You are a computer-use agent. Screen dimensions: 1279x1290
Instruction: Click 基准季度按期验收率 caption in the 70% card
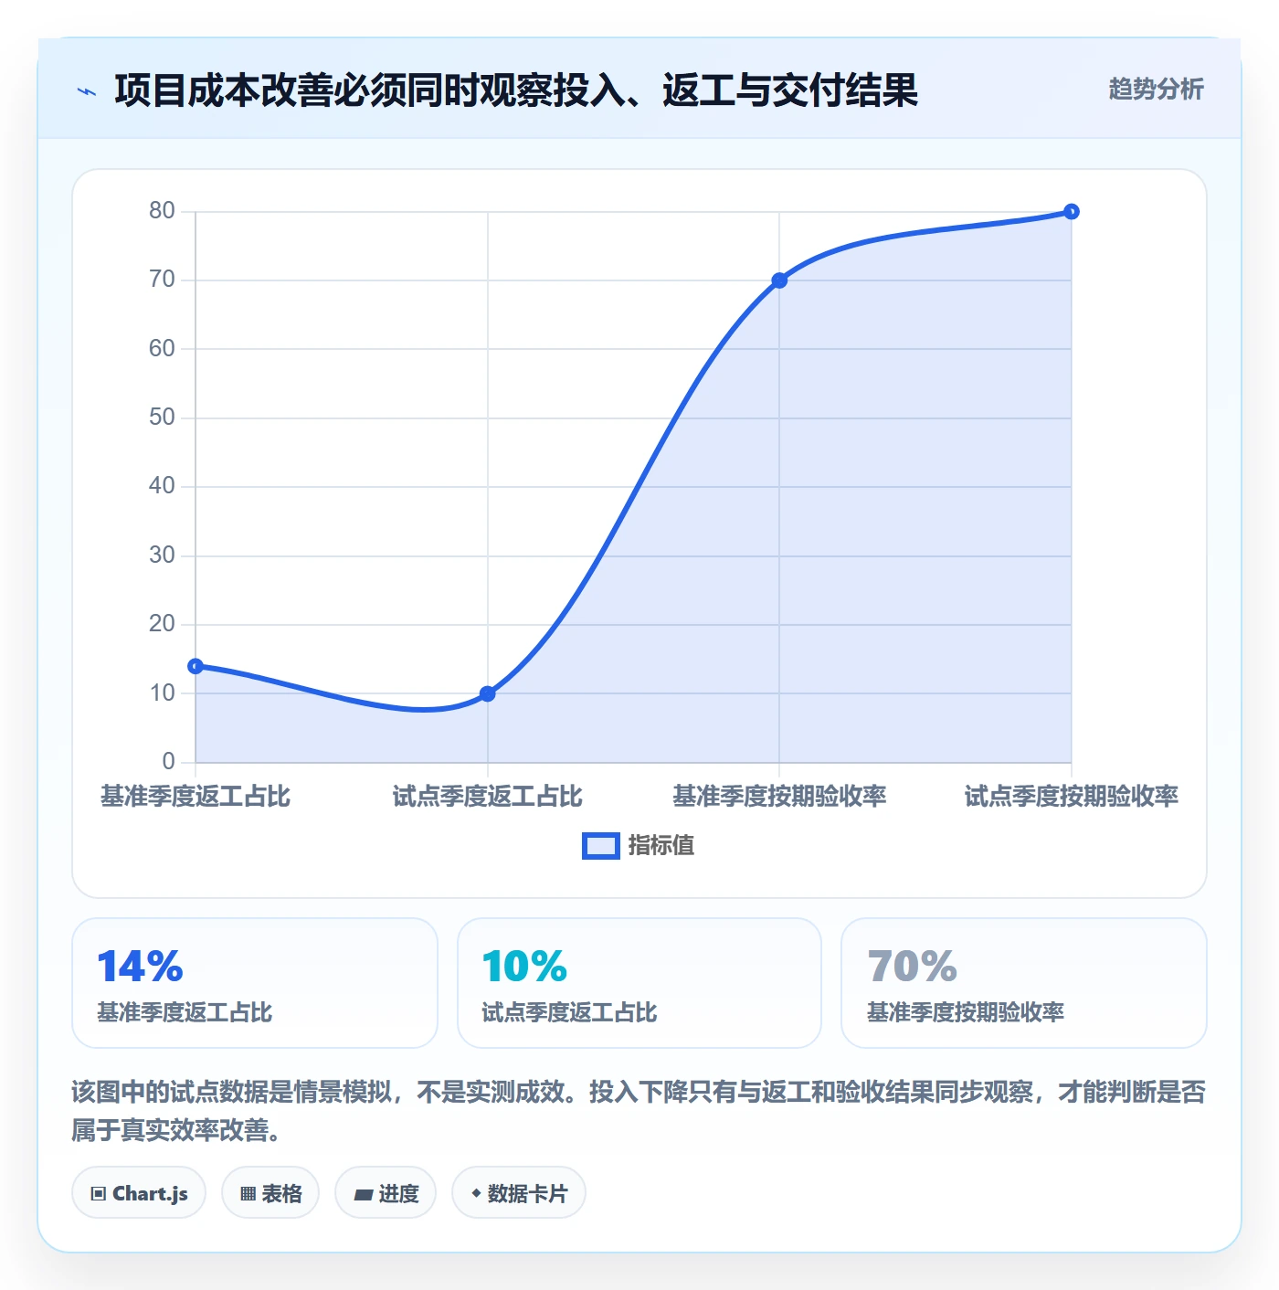point(966,1012)
